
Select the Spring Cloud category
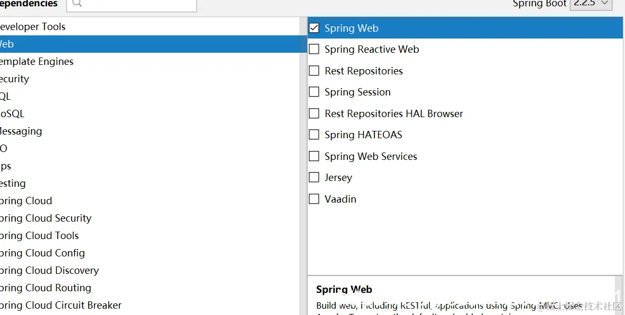151,201
